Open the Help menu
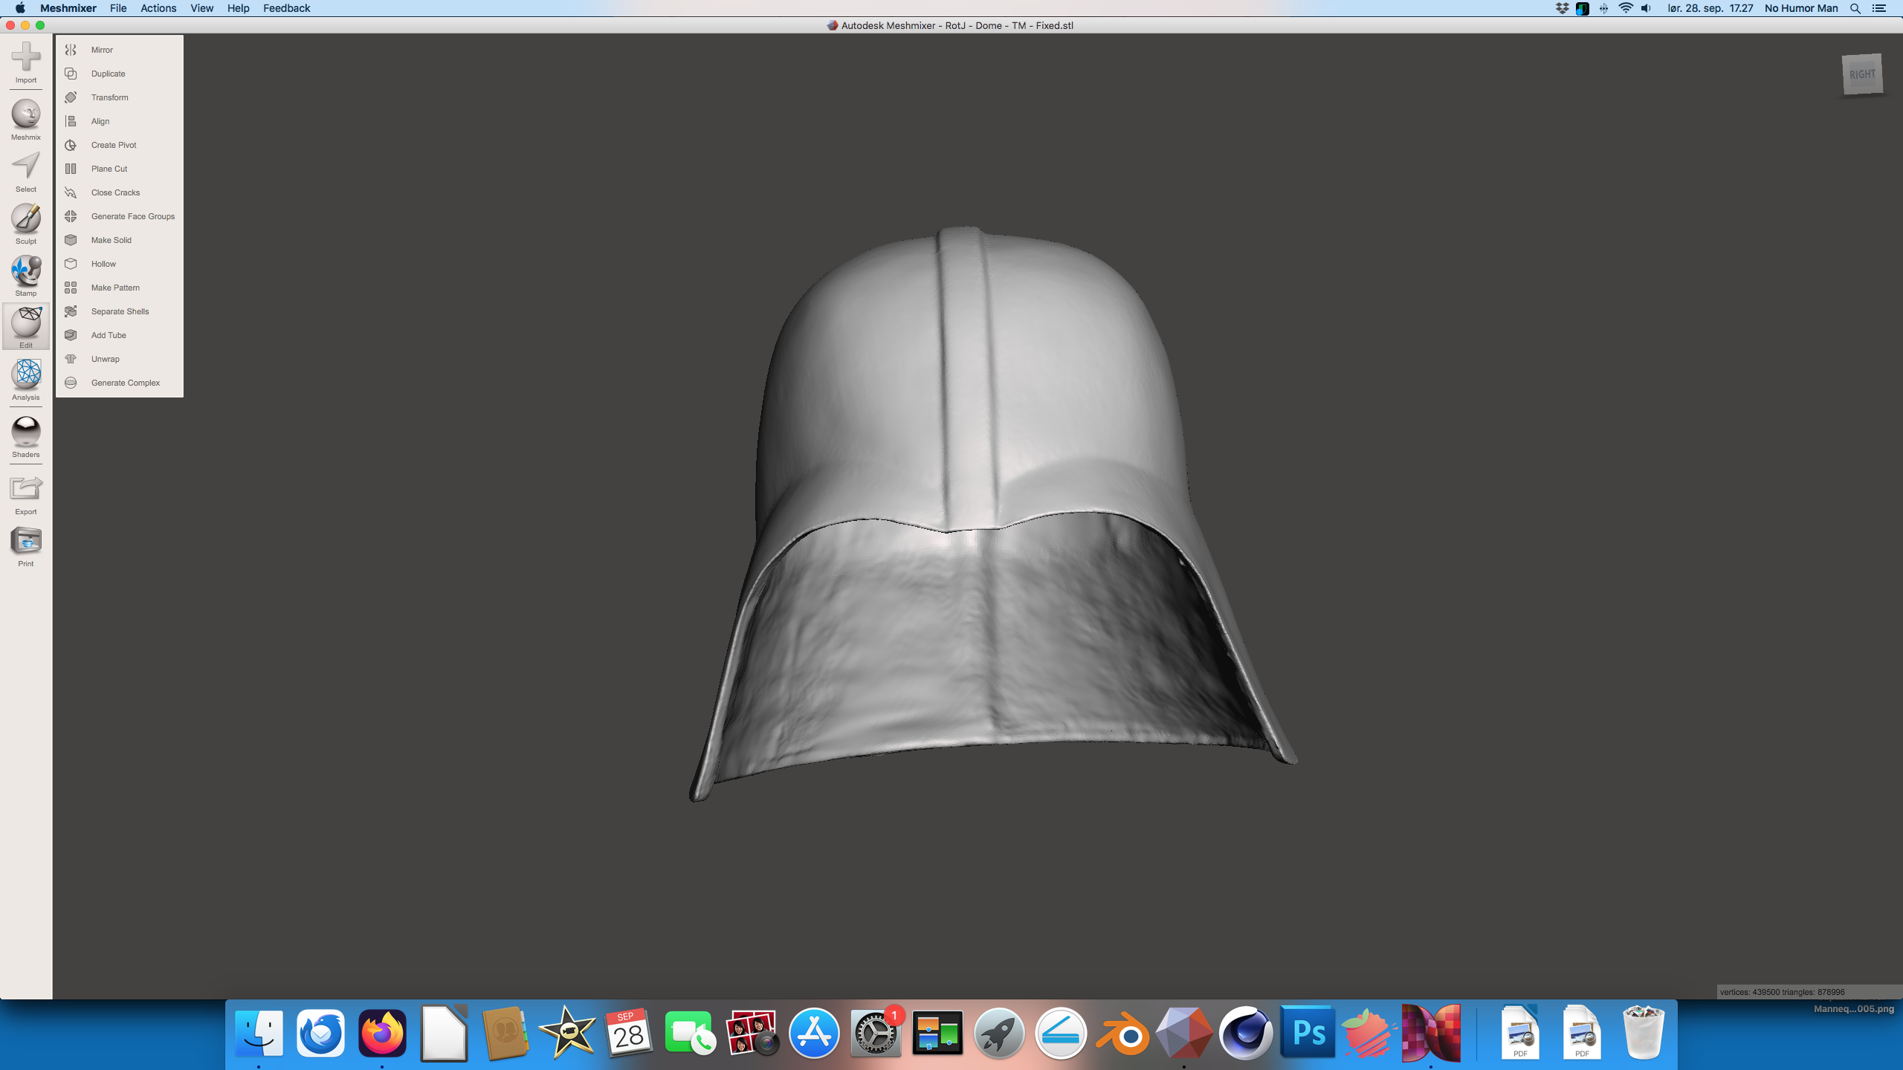Viewport: 1903px width, 1070px height. pyautogui.click(x=238, y=8)
